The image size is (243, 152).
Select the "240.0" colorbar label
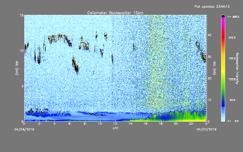click(x=232, y=38)
